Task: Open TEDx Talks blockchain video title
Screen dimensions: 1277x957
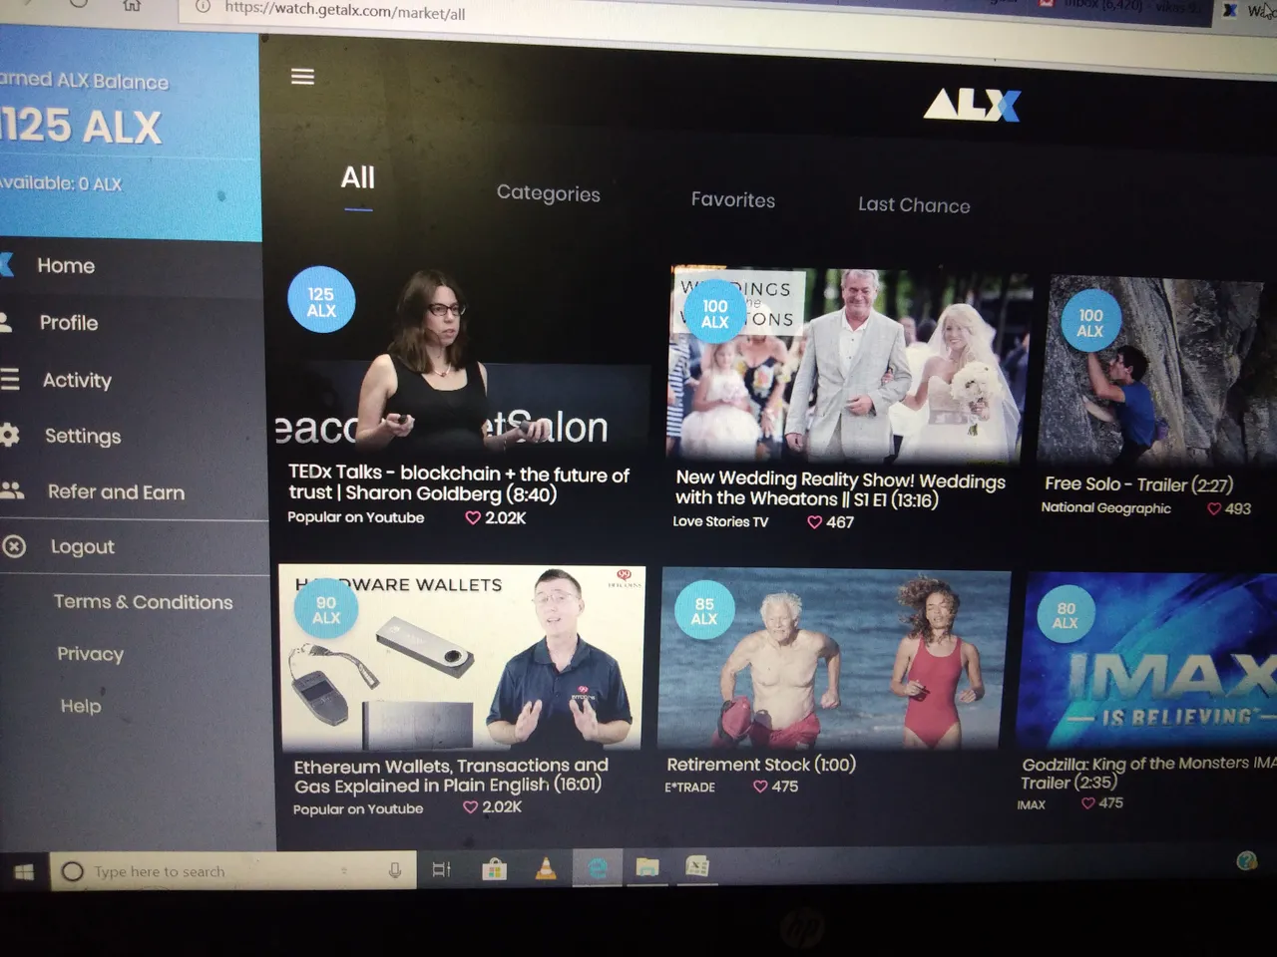Action: tap(459, 483)
